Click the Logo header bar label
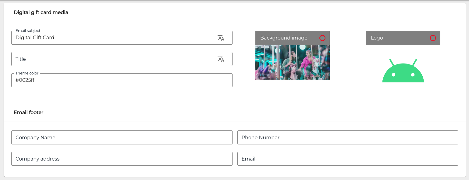 click(x=377, y=38)
